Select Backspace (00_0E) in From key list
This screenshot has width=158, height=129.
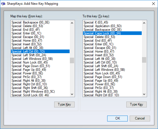pyautogui.click(x=40, y=22)
